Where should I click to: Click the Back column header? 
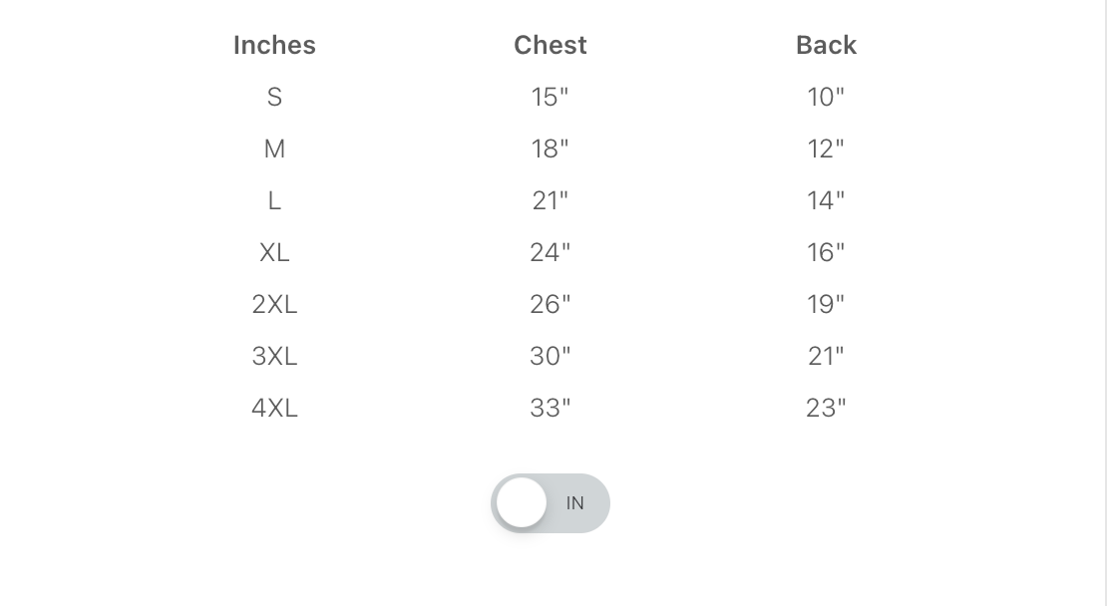[x=826, y=45]
